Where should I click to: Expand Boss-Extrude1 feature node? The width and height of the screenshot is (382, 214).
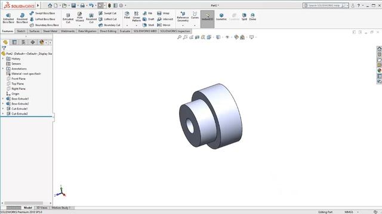(x=3, y=99)
